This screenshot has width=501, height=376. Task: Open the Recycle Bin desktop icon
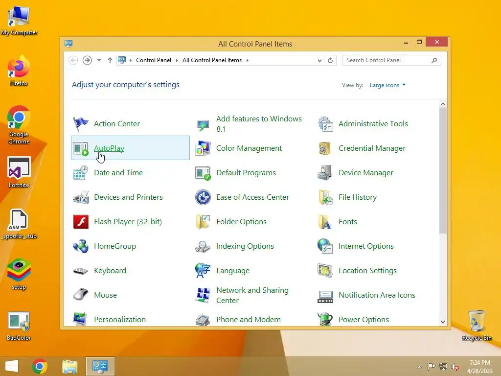477,325
